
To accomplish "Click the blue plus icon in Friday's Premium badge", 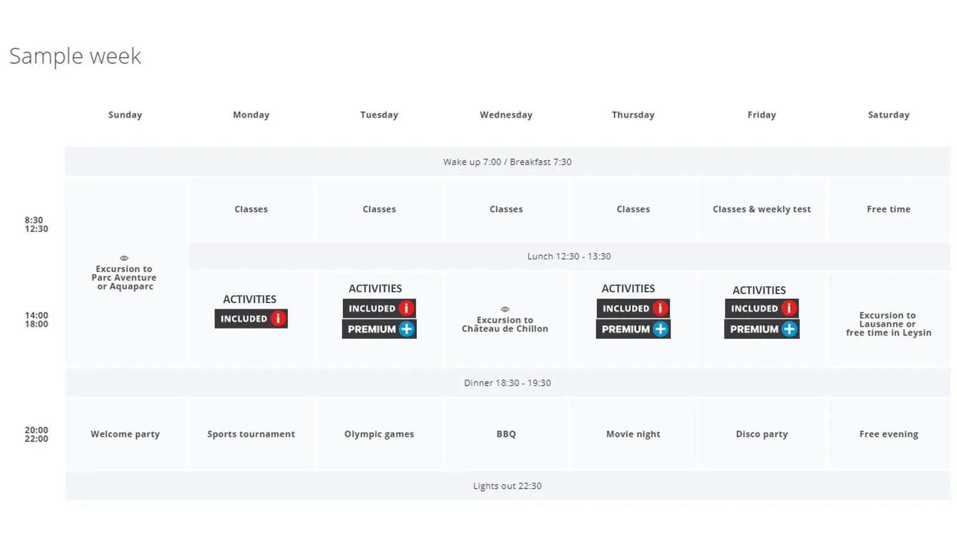I will pyautogui.click(x=789, y=329).
